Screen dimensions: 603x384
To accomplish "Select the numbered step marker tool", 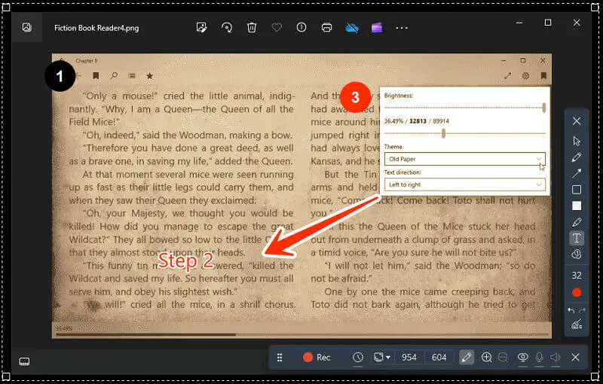I will click(x=577, y=254).
